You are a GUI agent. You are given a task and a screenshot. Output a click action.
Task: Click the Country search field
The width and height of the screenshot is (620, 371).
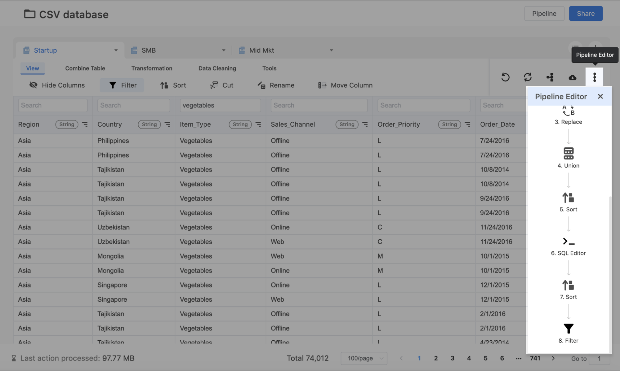[x=134, y=105]
